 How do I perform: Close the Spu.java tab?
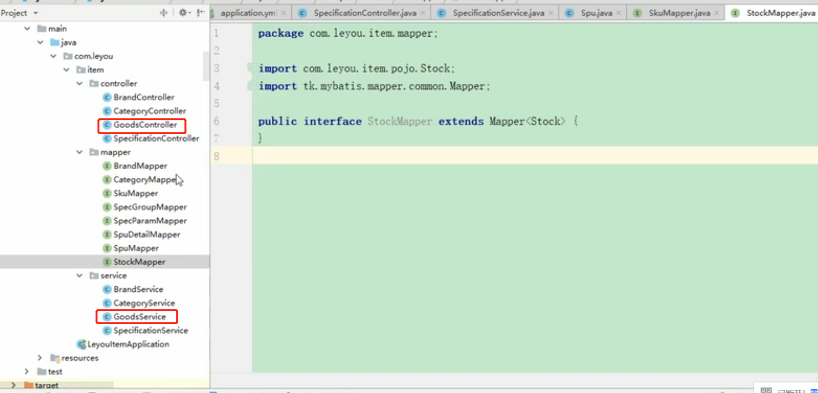619,13
